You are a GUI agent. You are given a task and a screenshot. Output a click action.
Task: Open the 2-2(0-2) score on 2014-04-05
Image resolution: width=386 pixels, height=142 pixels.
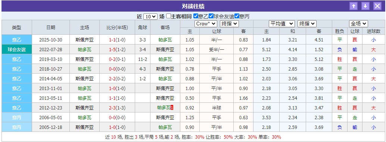click(117, 78)
